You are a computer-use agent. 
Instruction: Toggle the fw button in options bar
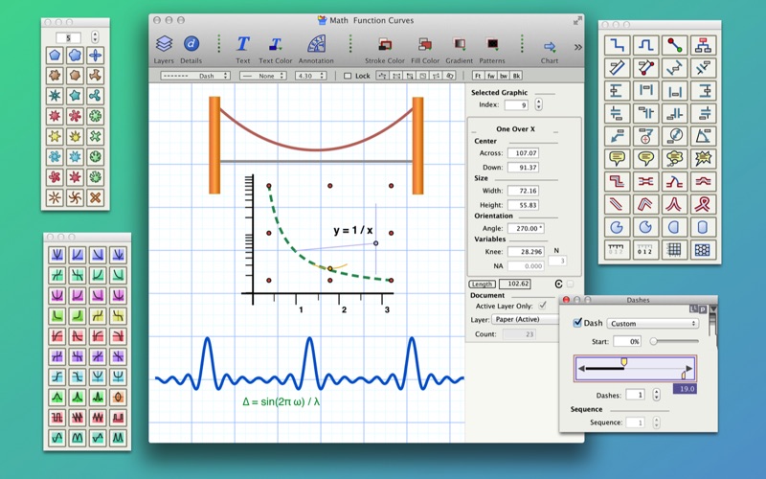pos(490,76)
